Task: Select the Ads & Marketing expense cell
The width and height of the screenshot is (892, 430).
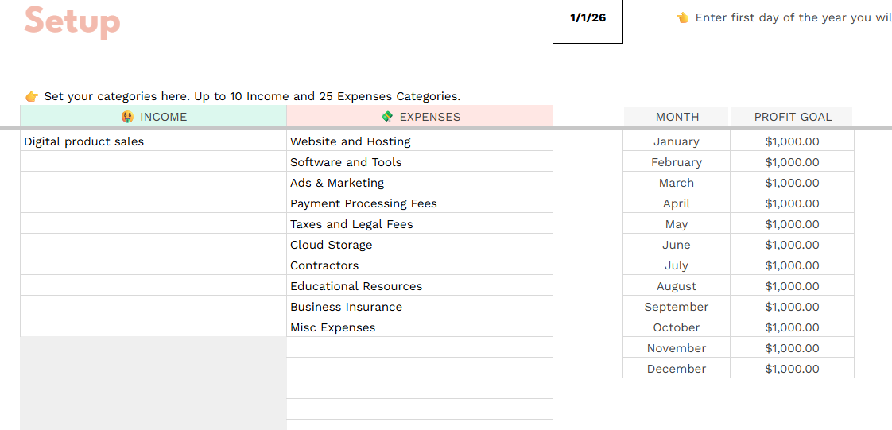Action: pyautogui.click(x=420, y=182)
